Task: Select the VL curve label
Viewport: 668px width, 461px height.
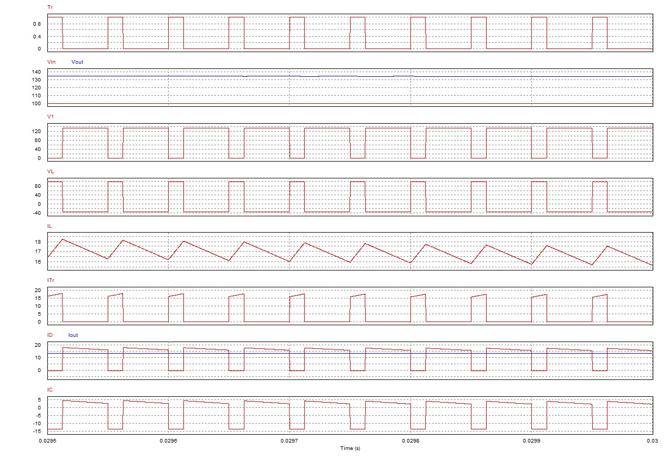Action: [x=50, y=172]
